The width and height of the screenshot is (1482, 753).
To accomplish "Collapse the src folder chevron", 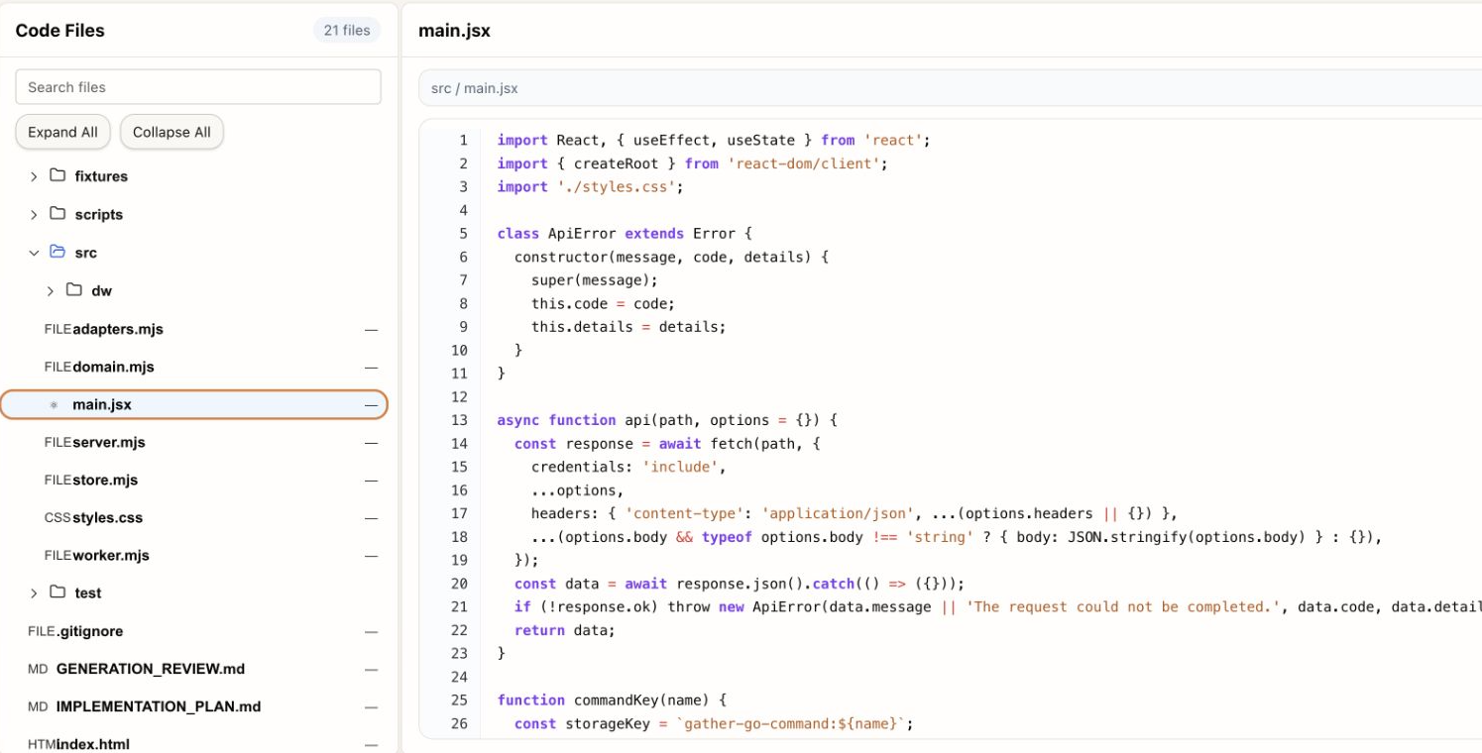I will [34, 253].
